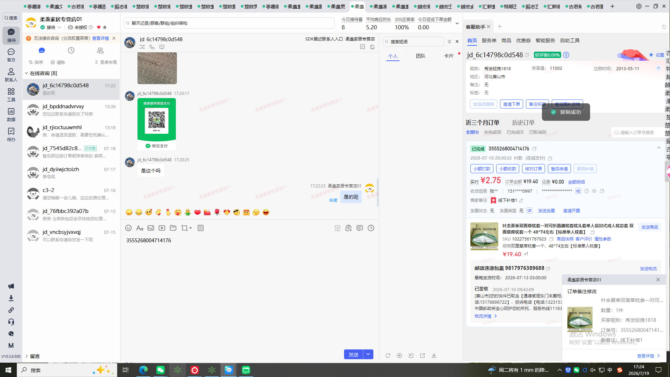Switch to the 历史订单 tab
The height and width of the screenshot is (377, 670).
(523, 123)
